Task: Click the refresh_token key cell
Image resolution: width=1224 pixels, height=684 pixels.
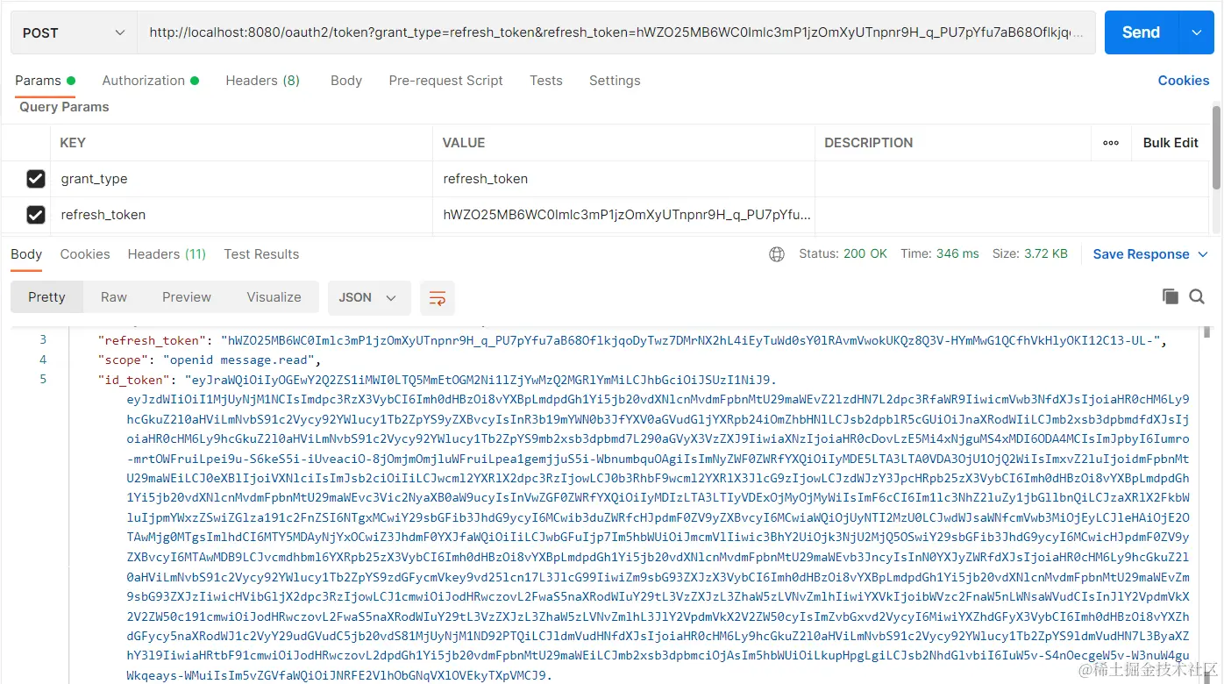Action: [x=241, y=215]
